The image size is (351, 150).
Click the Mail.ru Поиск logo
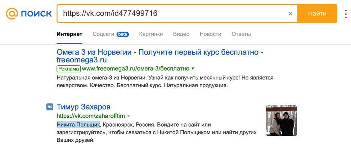[x=29, y=14]
